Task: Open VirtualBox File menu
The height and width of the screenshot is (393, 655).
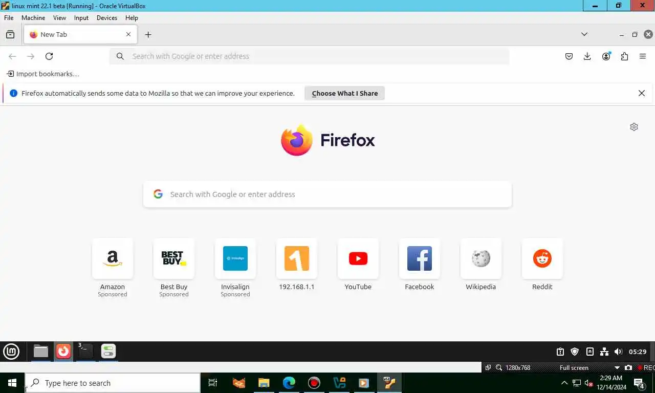Action: (x=9, y=17)
